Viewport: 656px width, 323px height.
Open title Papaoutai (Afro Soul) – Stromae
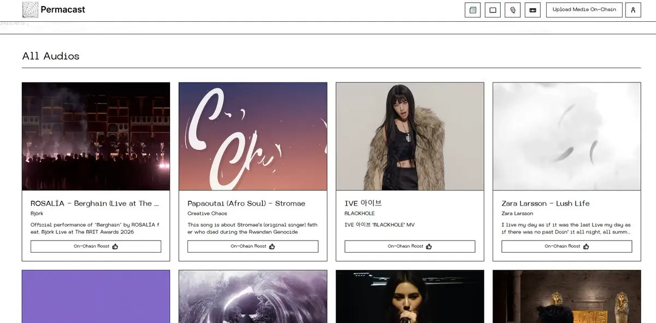[247, 204]
